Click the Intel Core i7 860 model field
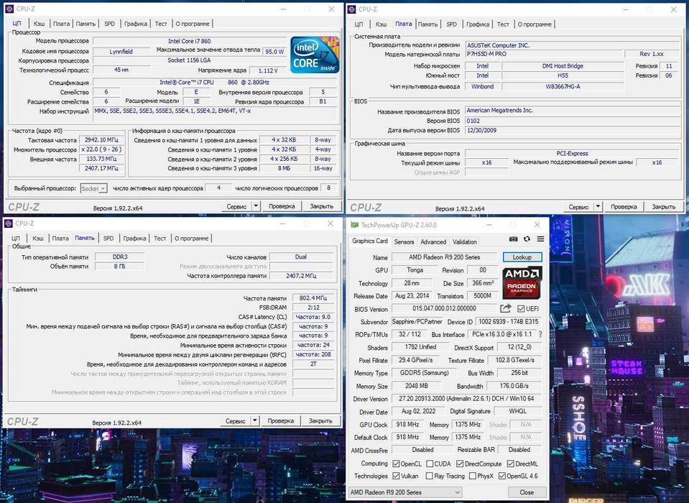689x503 pixels. (x=190, y=41)
